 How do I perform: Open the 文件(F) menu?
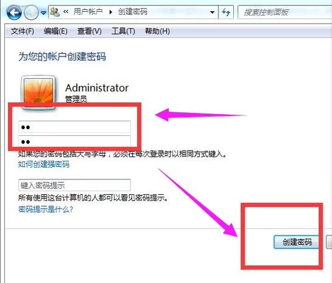[22, 31]
